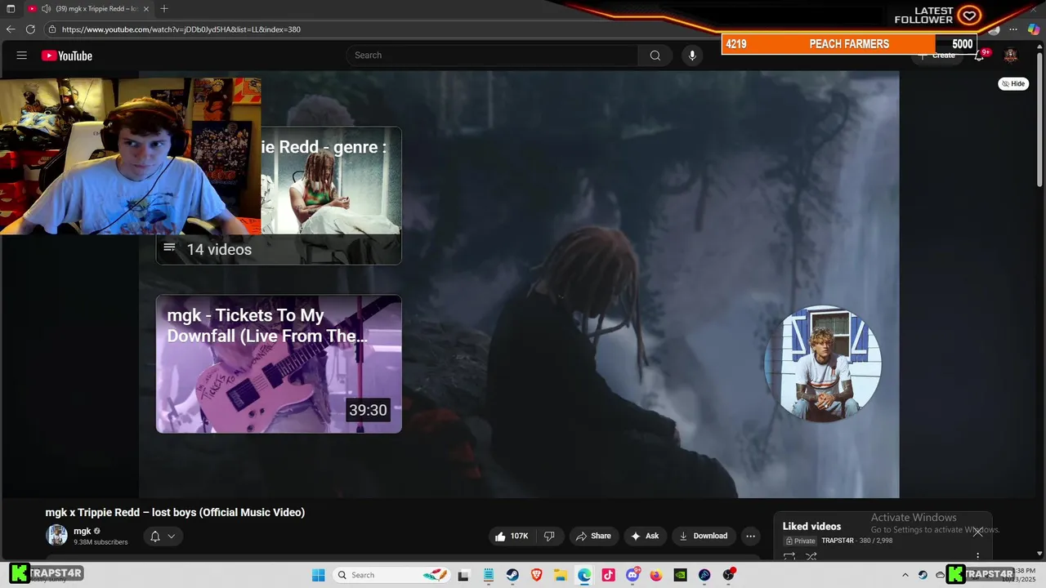Select the mgk x Trippie Redd tab
The image size is (1046, 588).
pyautogui.click(x=88, y=9)
